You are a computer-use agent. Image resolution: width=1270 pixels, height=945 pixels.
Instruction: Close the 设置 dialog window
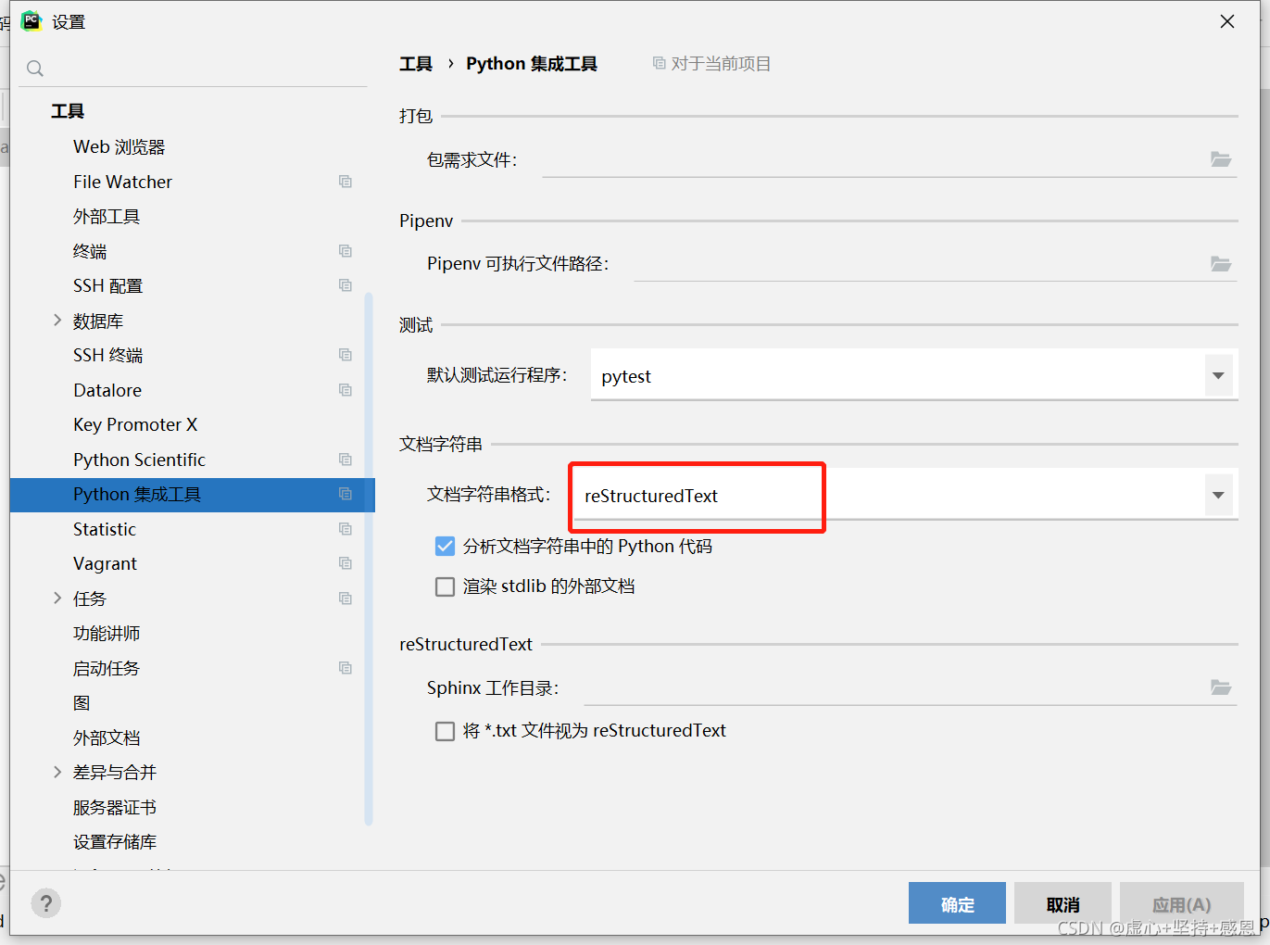click(1227, 21)
